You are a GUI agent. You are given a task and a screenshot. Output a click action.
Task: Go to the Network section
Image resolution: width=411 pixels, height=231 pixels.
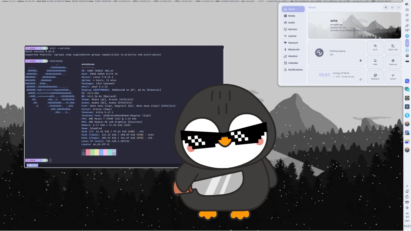click(x=293, y=43)
